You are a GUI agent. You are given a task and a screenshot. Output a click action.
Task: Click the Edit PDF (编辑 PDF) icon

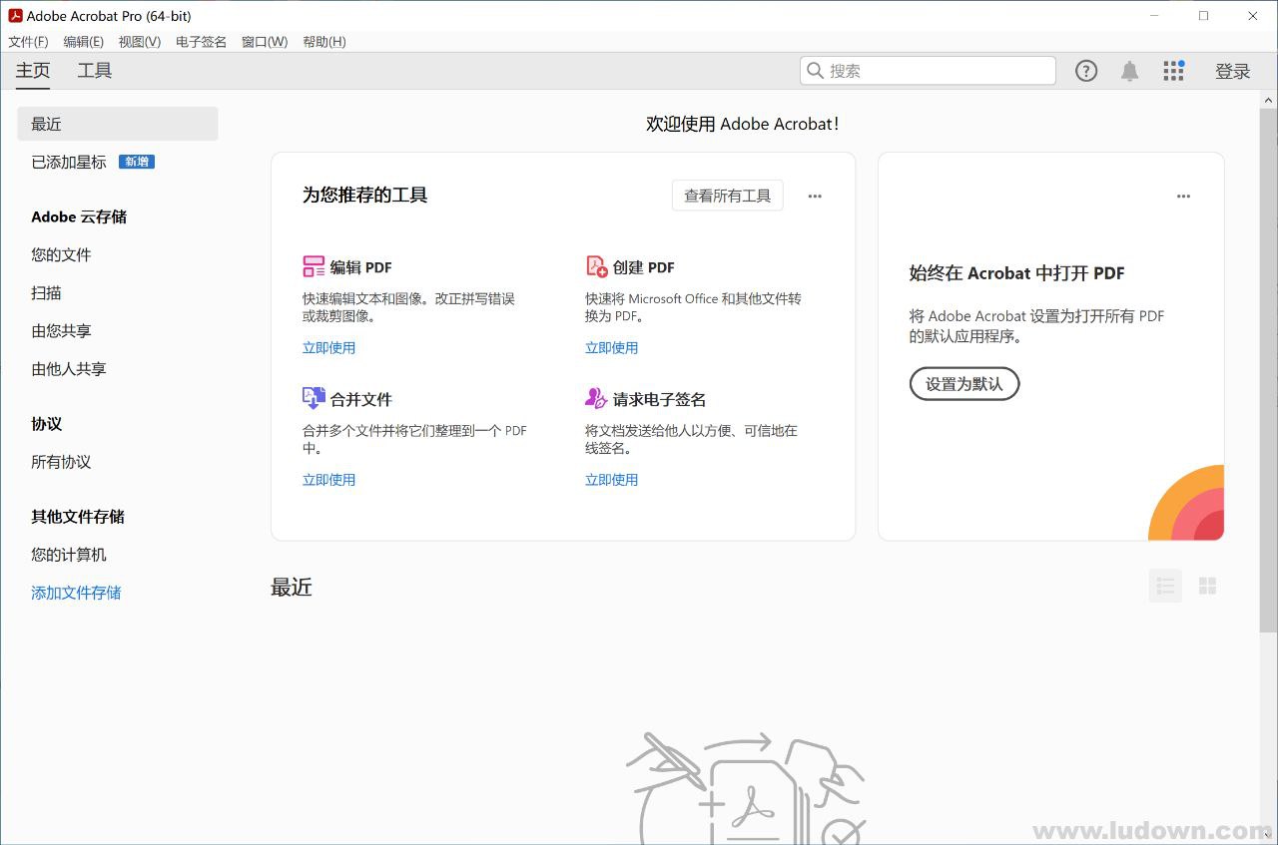click(x=314, y=266)
